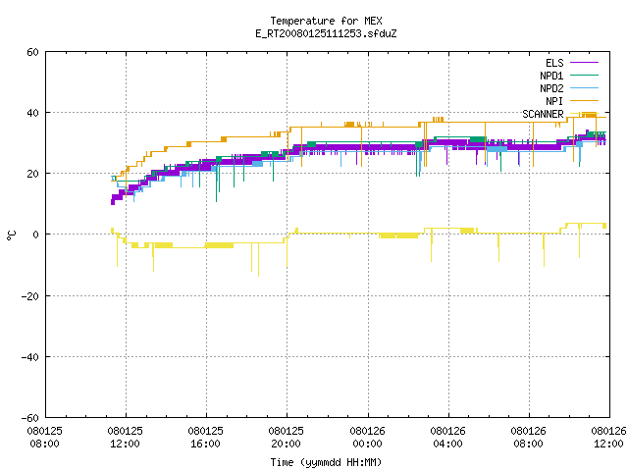Click the y-axis label 60
Screen dimensions: 628x471
pyautogui.click(x=32, y=52)
